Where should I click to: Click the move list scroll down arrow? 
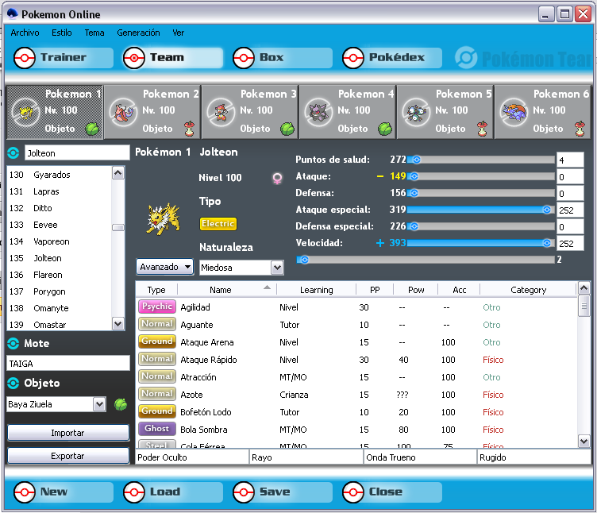pos(584,441)
